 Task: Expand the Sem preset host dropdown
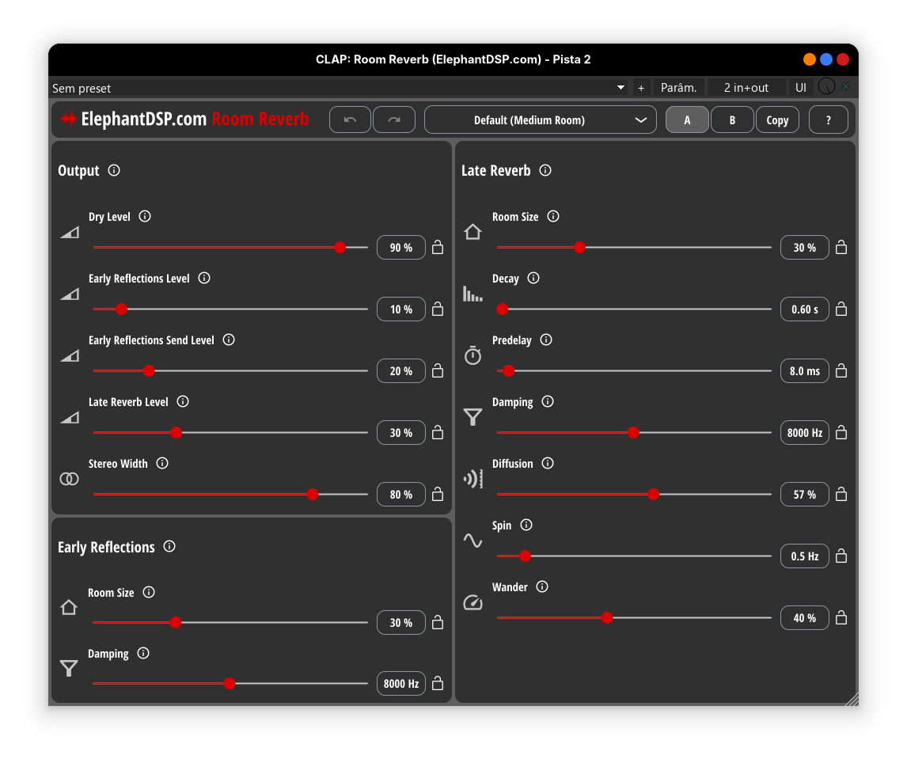coord(620,88)
